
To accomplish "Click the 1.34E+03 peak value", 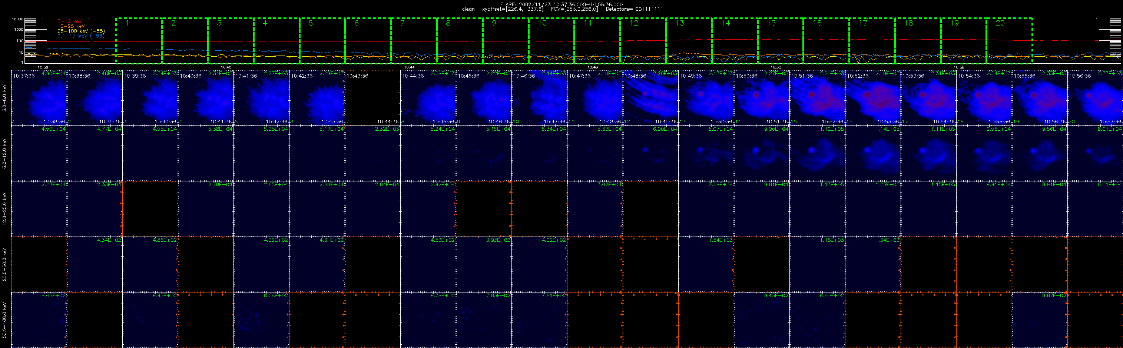I will point(888,240).
